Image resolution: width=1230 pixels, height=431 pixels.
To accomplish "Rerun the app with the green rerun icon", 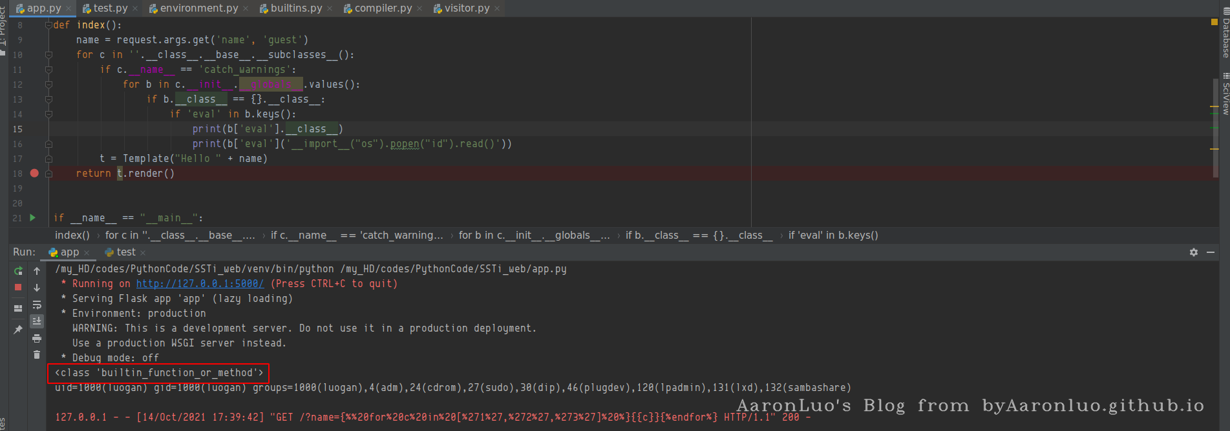I will tap(18, 271).
